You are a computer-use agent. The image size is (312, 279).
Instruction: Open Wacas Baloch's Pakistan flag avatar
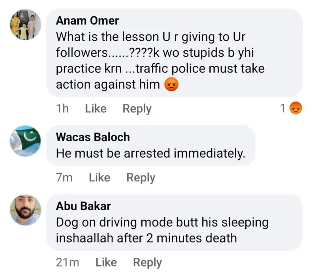point(26,141)
